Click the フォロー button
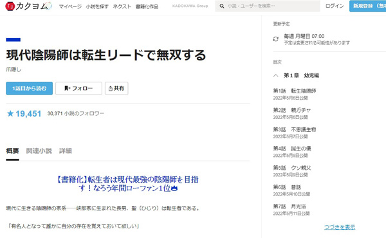 pos(78,88)
